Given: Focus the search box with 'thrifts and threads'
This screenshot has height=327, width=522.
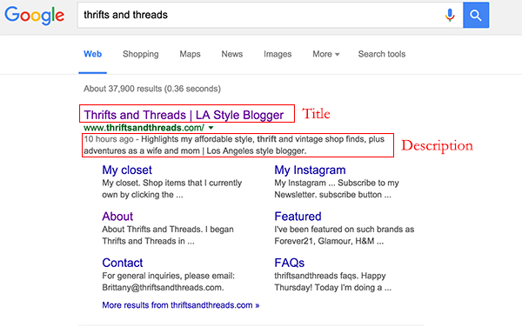Looking at the screenshot, I should (x=259, y=15).
